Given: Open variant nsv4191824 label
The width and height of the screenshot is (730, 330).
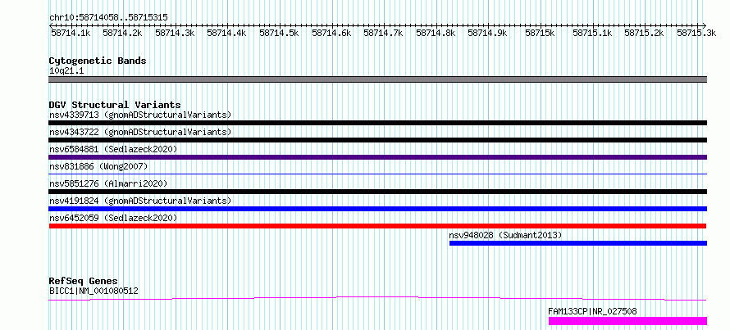Looking at the screenshot, I should click(x=140, y=201).
